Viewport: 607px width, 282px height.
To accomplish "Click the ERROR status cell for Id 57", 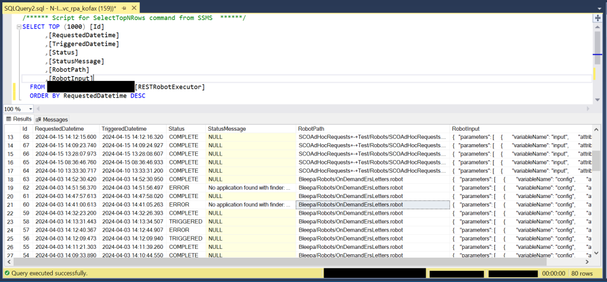I will [x=186, y=230].
